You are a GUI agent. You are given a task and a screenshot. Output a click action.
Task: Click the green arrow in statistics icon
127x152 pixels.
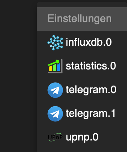54,63
